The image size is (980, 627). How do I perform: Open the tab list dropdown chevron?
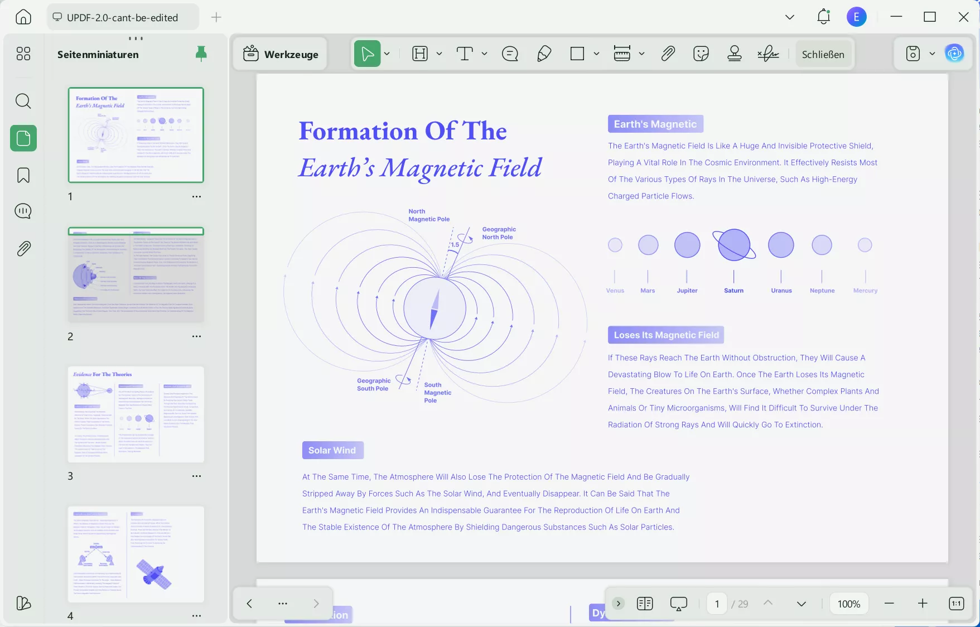790,17
